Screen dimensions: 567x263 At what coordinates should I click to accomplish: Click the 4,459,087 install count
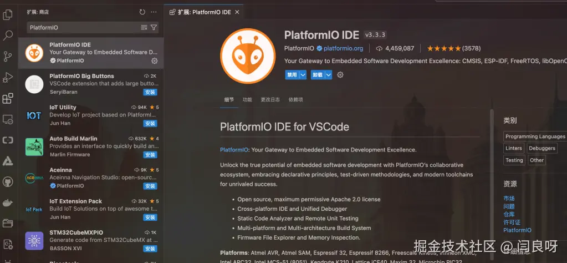tap(395, 48)
